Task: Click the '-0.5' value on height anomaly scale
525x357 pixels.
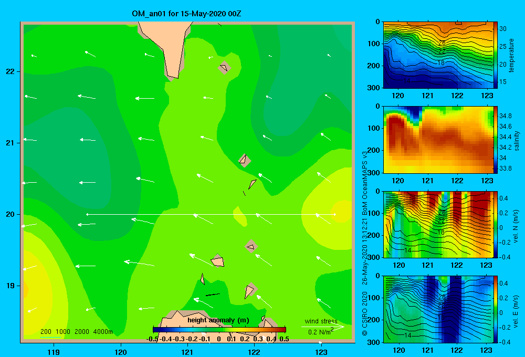Action: [x=152, y=339]
